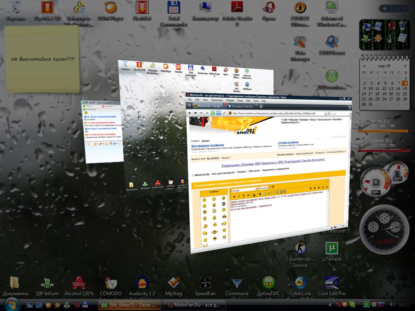The image size is (415, 311).
Task: Open the File menu in the Opera window
Action: 190,100
